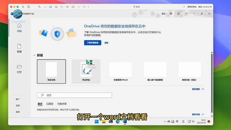Open 选项 options in sidebar

coord(18,112)
